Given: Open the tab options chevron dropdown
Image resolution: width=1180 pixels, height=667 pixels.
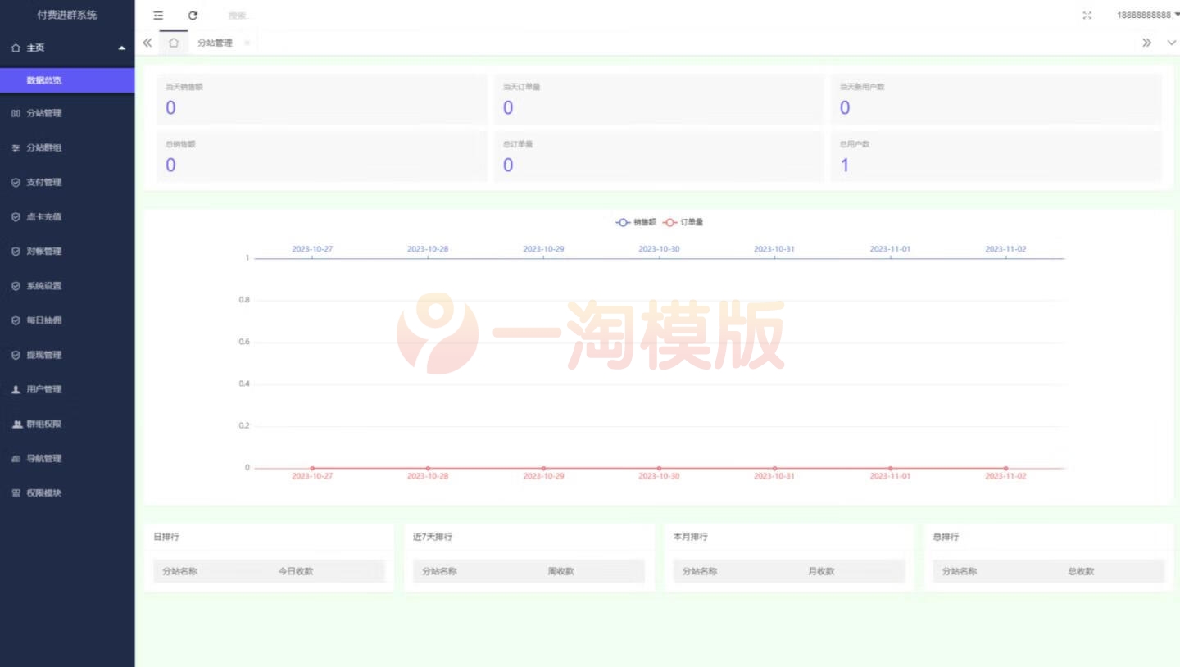Looking at the screenshot, I should [1171, 43].
